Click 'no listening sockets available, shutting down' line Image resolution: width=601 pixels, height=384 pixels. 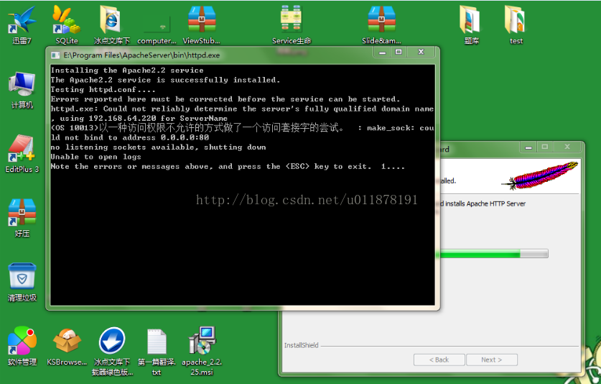pos(158,147)
